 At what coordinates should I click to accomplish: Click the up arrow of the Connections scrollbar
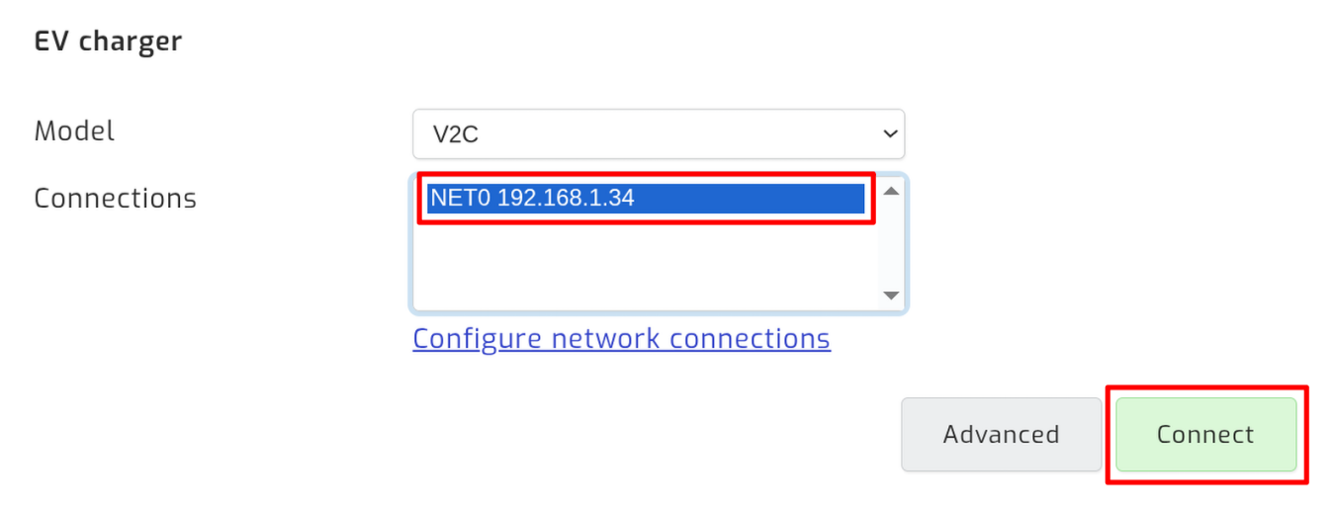(x=891, y=191)
